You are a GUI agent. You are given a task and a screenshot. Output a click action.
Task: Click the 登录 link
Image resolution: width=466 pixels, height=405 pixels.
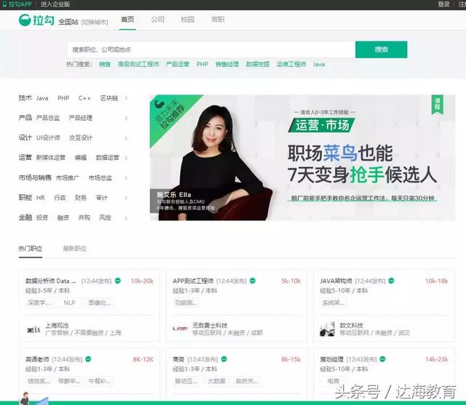coord(443,4)
